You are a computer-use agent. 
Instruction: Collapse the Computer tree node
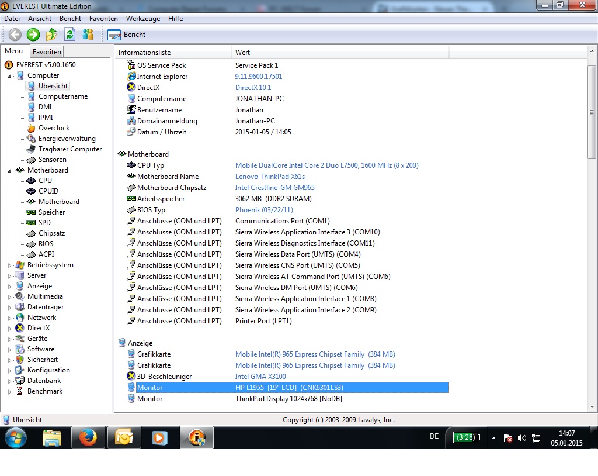coord(9,75)
